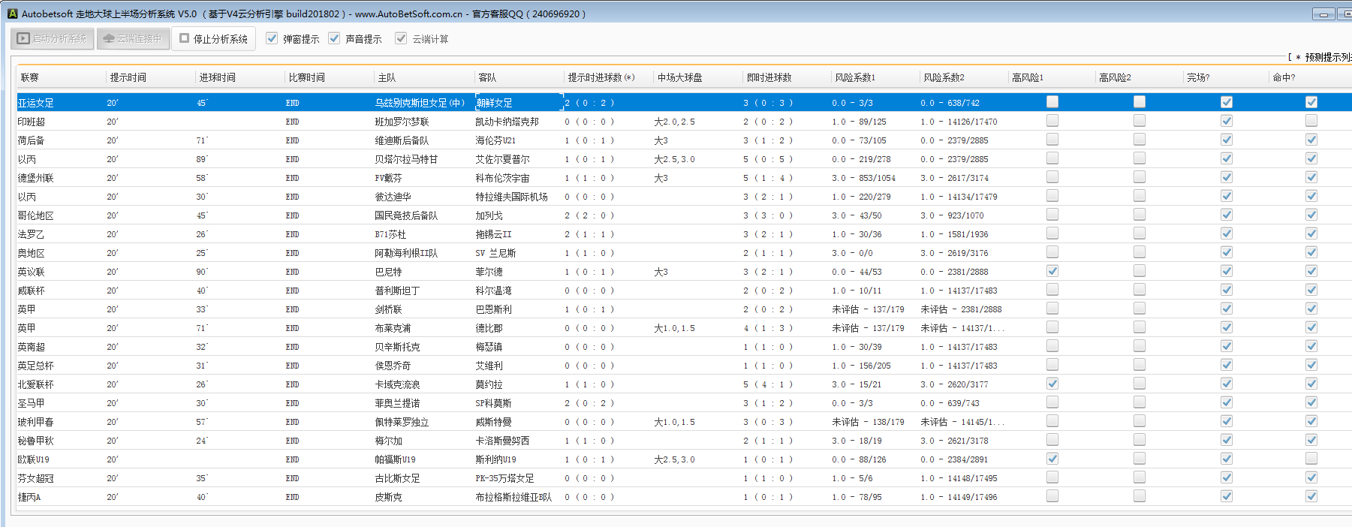Disable the 弹窗提示 popup alert checkbox
1352x527 pixels.
272,38
